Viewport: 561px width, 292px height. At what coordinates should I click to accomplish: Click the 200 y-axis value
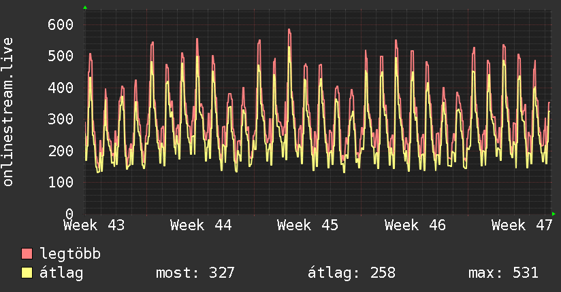(x=61, y=151)
